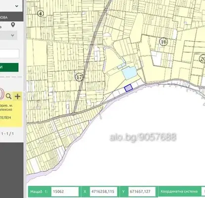Click map district marker 4

(x=41, y=13)
